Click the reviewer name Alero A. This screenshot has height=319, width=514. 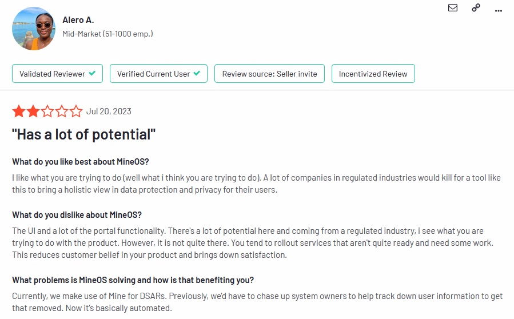78,20
